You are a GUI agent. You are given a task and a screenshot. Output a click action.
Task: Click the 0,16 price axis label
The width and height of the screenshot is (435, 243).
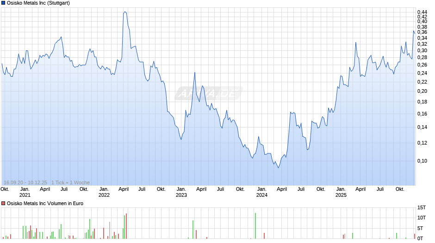tap(422, 114)
